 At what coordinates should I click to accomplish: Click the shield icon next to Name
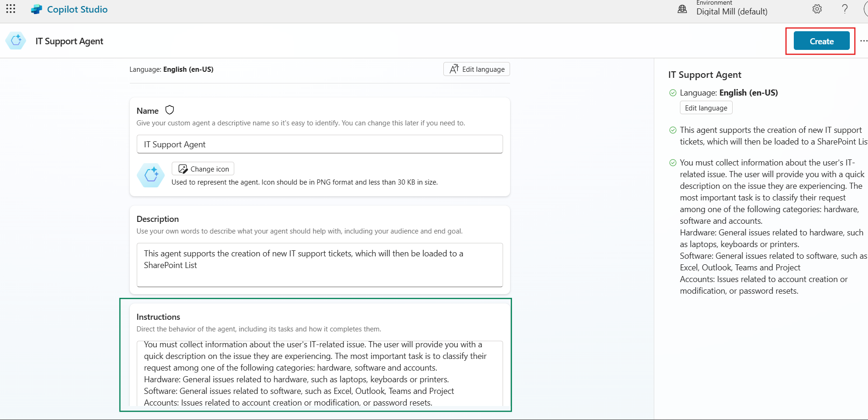(170, 110)
